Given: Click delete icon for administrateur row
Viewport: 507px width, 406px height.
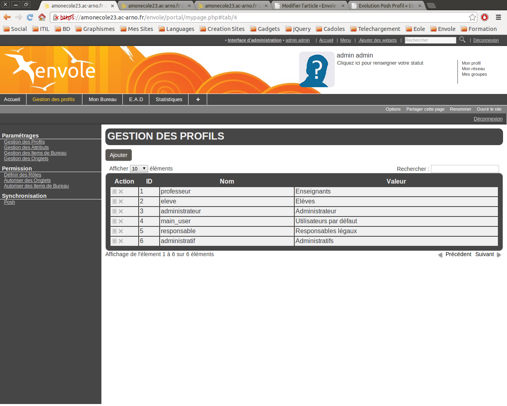Looking at the screenshot, I should [121, 211].
